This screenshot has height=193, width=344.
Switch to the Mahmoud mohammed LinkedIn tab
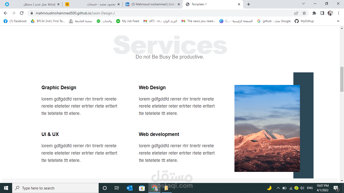point(153,4)
